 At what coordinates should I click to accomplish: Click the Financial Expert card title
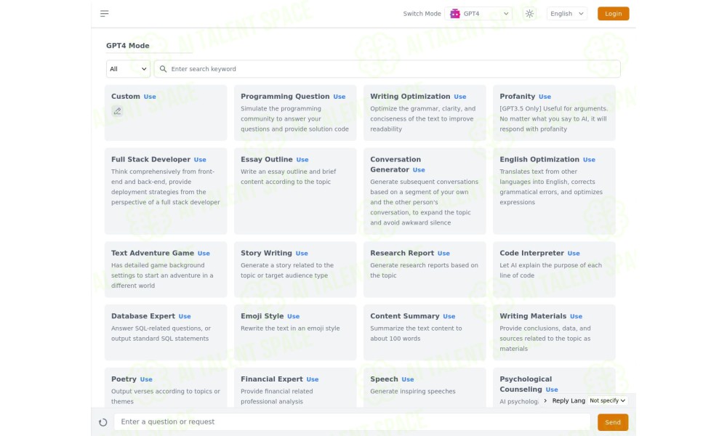coord(272,379)
